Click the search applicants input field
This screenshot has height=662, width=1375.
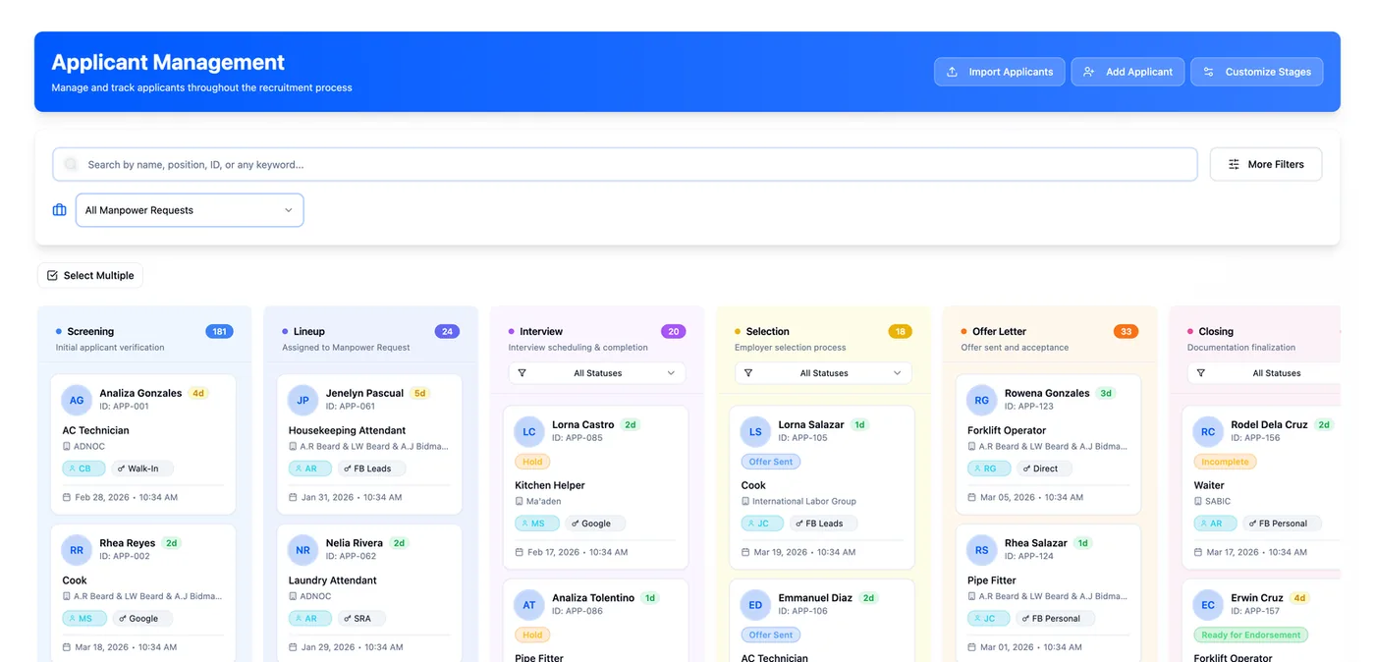point(625,164)
